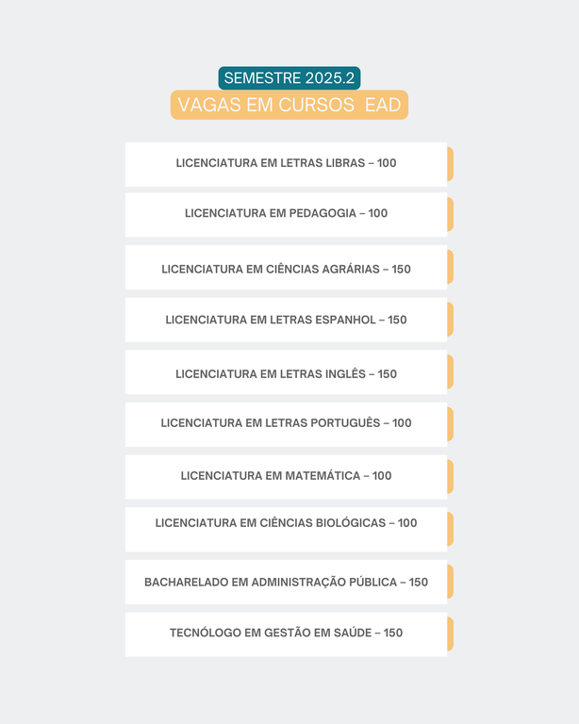
Task: Click orange tab beside Ciências Agrárias row
Action: (x=450, y=267)
